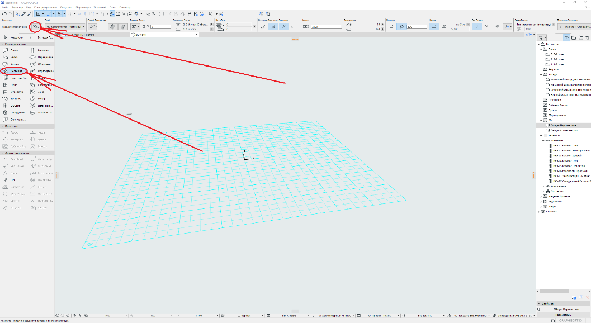Expand the Компоненты tree node
The width and height of the screenshot is (591, 323).
(543, 186)
